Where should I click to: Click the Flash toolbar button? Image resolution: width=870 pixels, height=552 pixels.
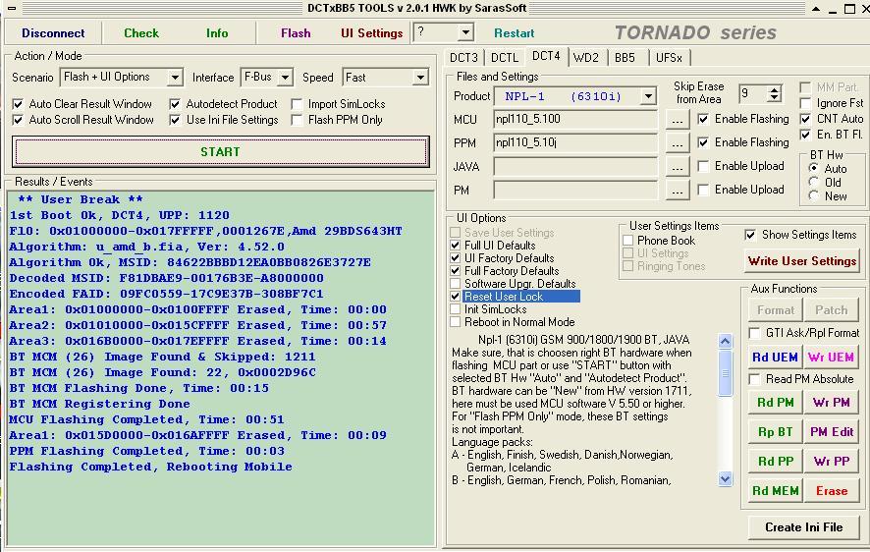click(296, 33)
